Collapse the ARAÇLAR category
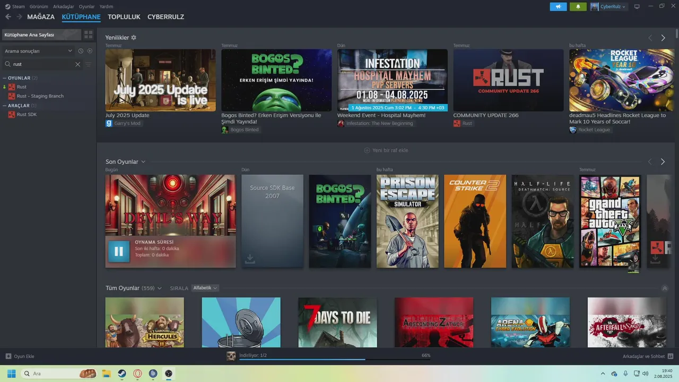The width and height of the screenshot is (679, 382). pyautogui.click(x=4, y=106)
